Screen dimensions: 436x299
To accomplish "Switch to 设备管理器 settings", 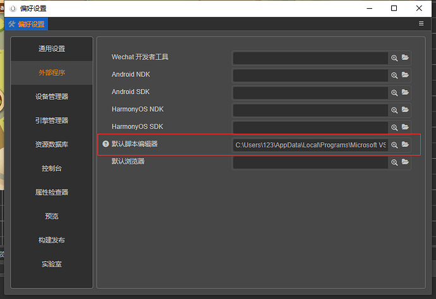I will [52, 97].
